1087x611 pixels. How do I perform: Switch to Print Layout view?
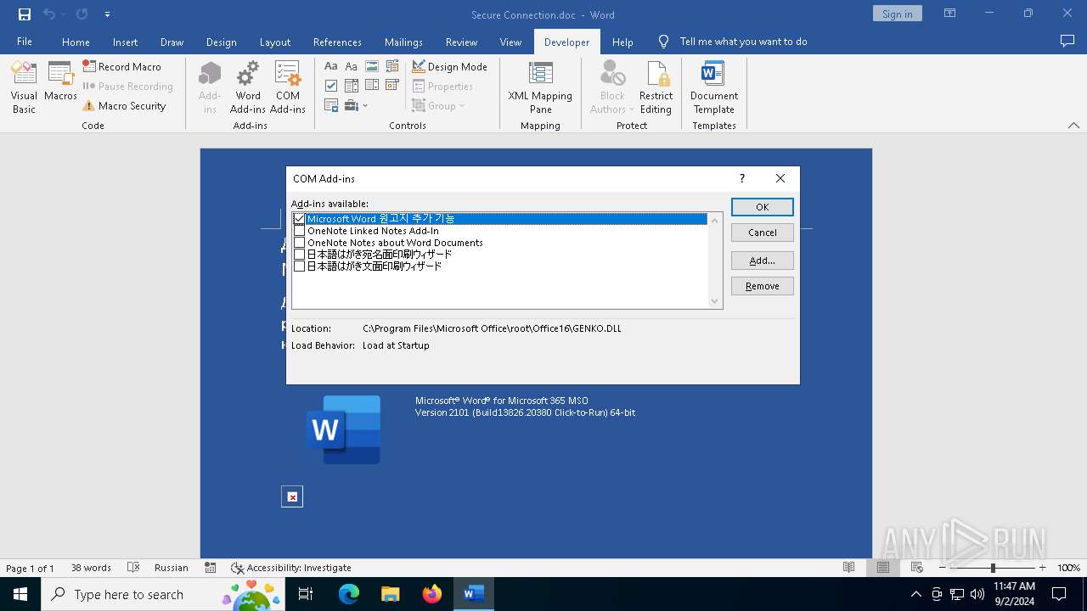882,568
